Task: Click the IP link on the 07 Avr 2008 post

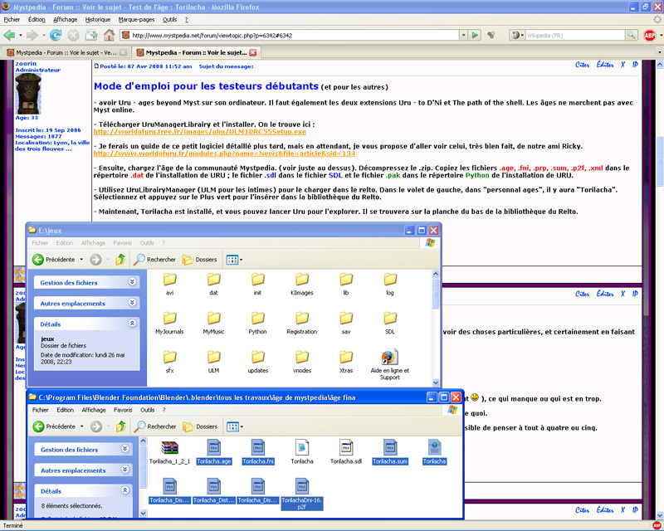Action: (635, 65)
